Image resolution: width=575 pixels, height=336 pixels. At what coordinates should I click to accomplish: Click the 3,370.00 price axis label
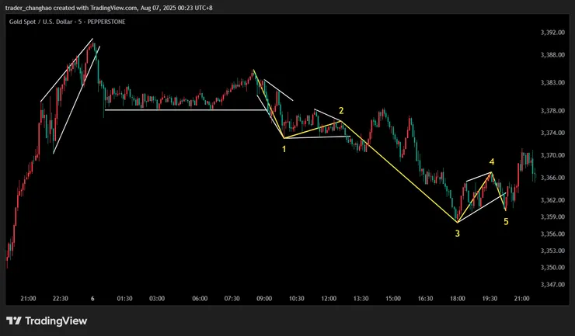(x=552, y=155)
